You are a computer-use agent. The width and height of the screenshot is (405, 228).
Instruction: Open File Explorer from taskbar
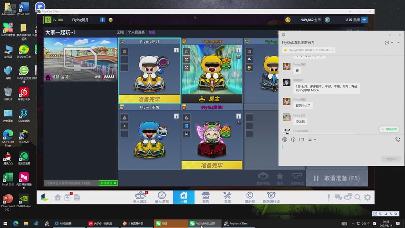tap(26, 223)
